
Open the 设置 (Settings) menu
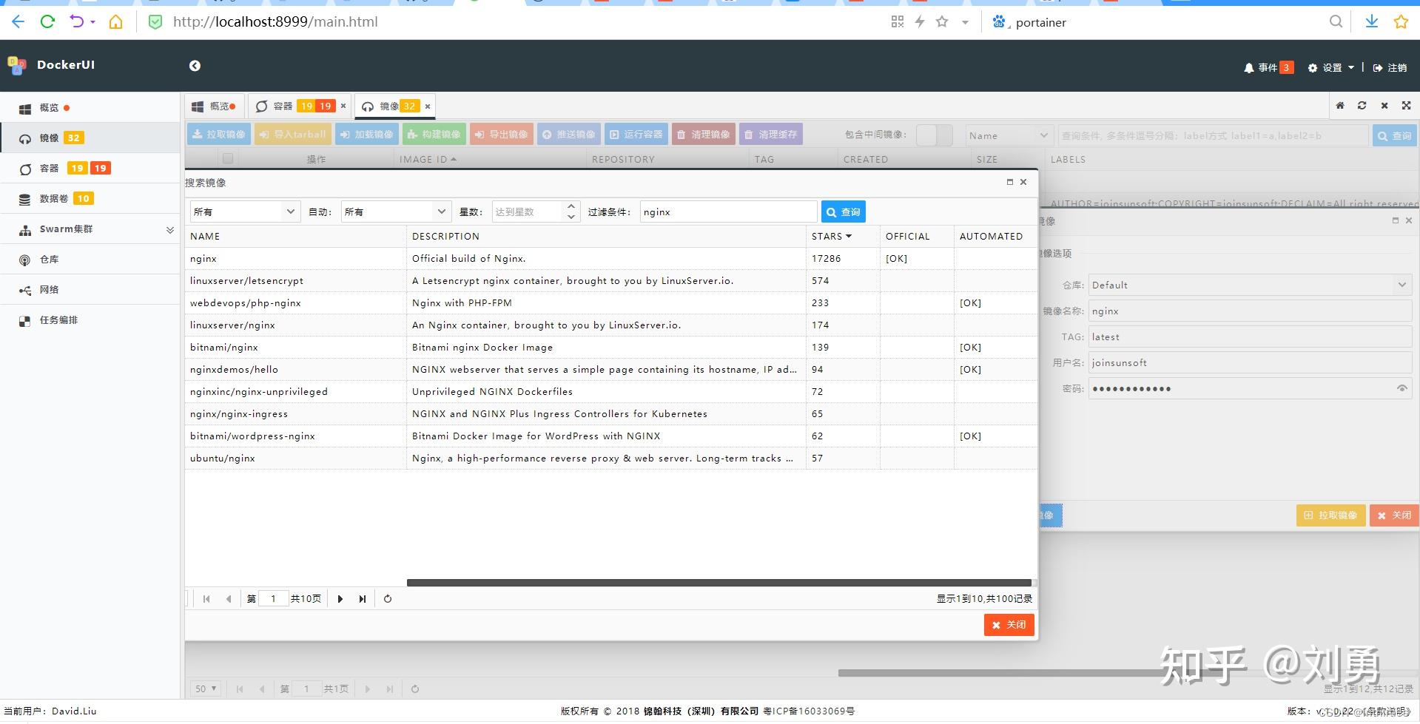[1330, 67]
